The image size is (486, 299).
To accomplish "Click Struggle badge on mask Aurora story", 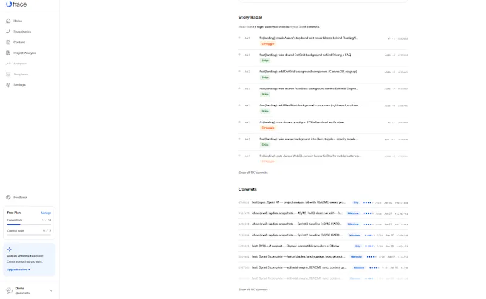I will 268,44.
